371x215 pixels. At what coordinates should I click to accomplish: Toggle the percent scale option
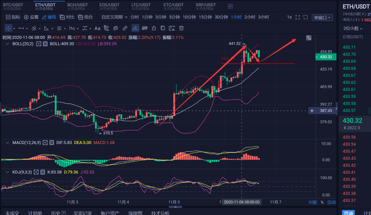click(322, 202)
